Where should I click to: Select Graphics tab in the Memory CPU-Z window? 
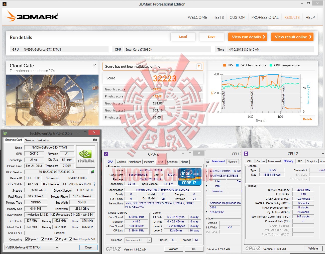click(312, 161)
